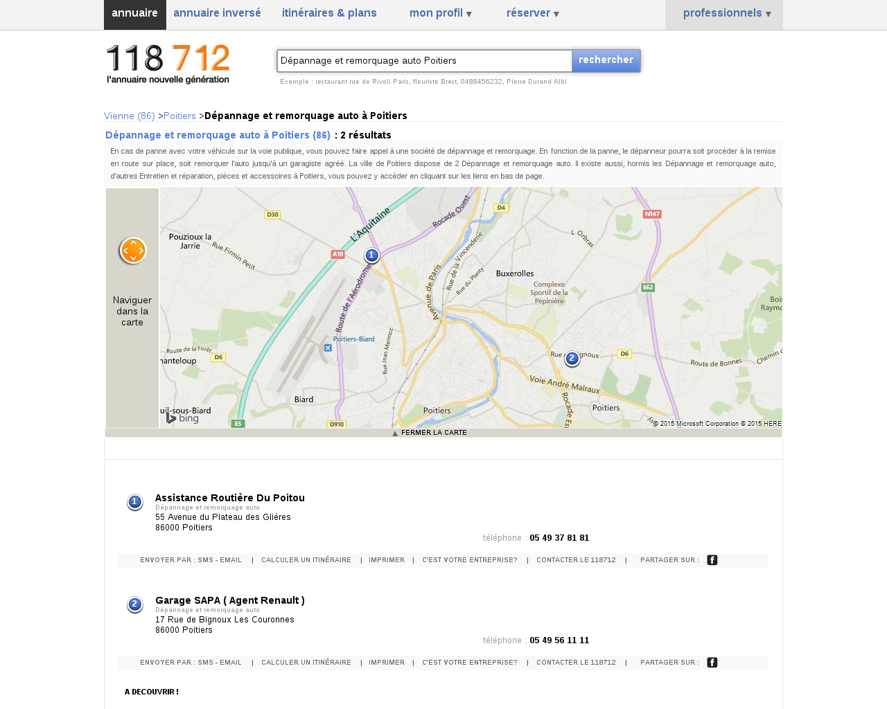Click the 118 712 logo
Screen dimensions: 887x709
[168, 64]
